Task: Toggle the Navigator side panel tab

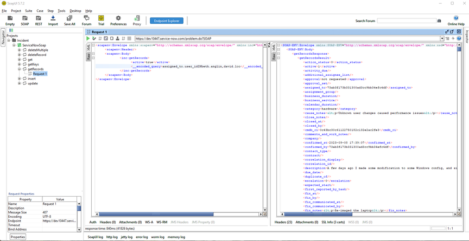Action: click(x=3, y=37)
